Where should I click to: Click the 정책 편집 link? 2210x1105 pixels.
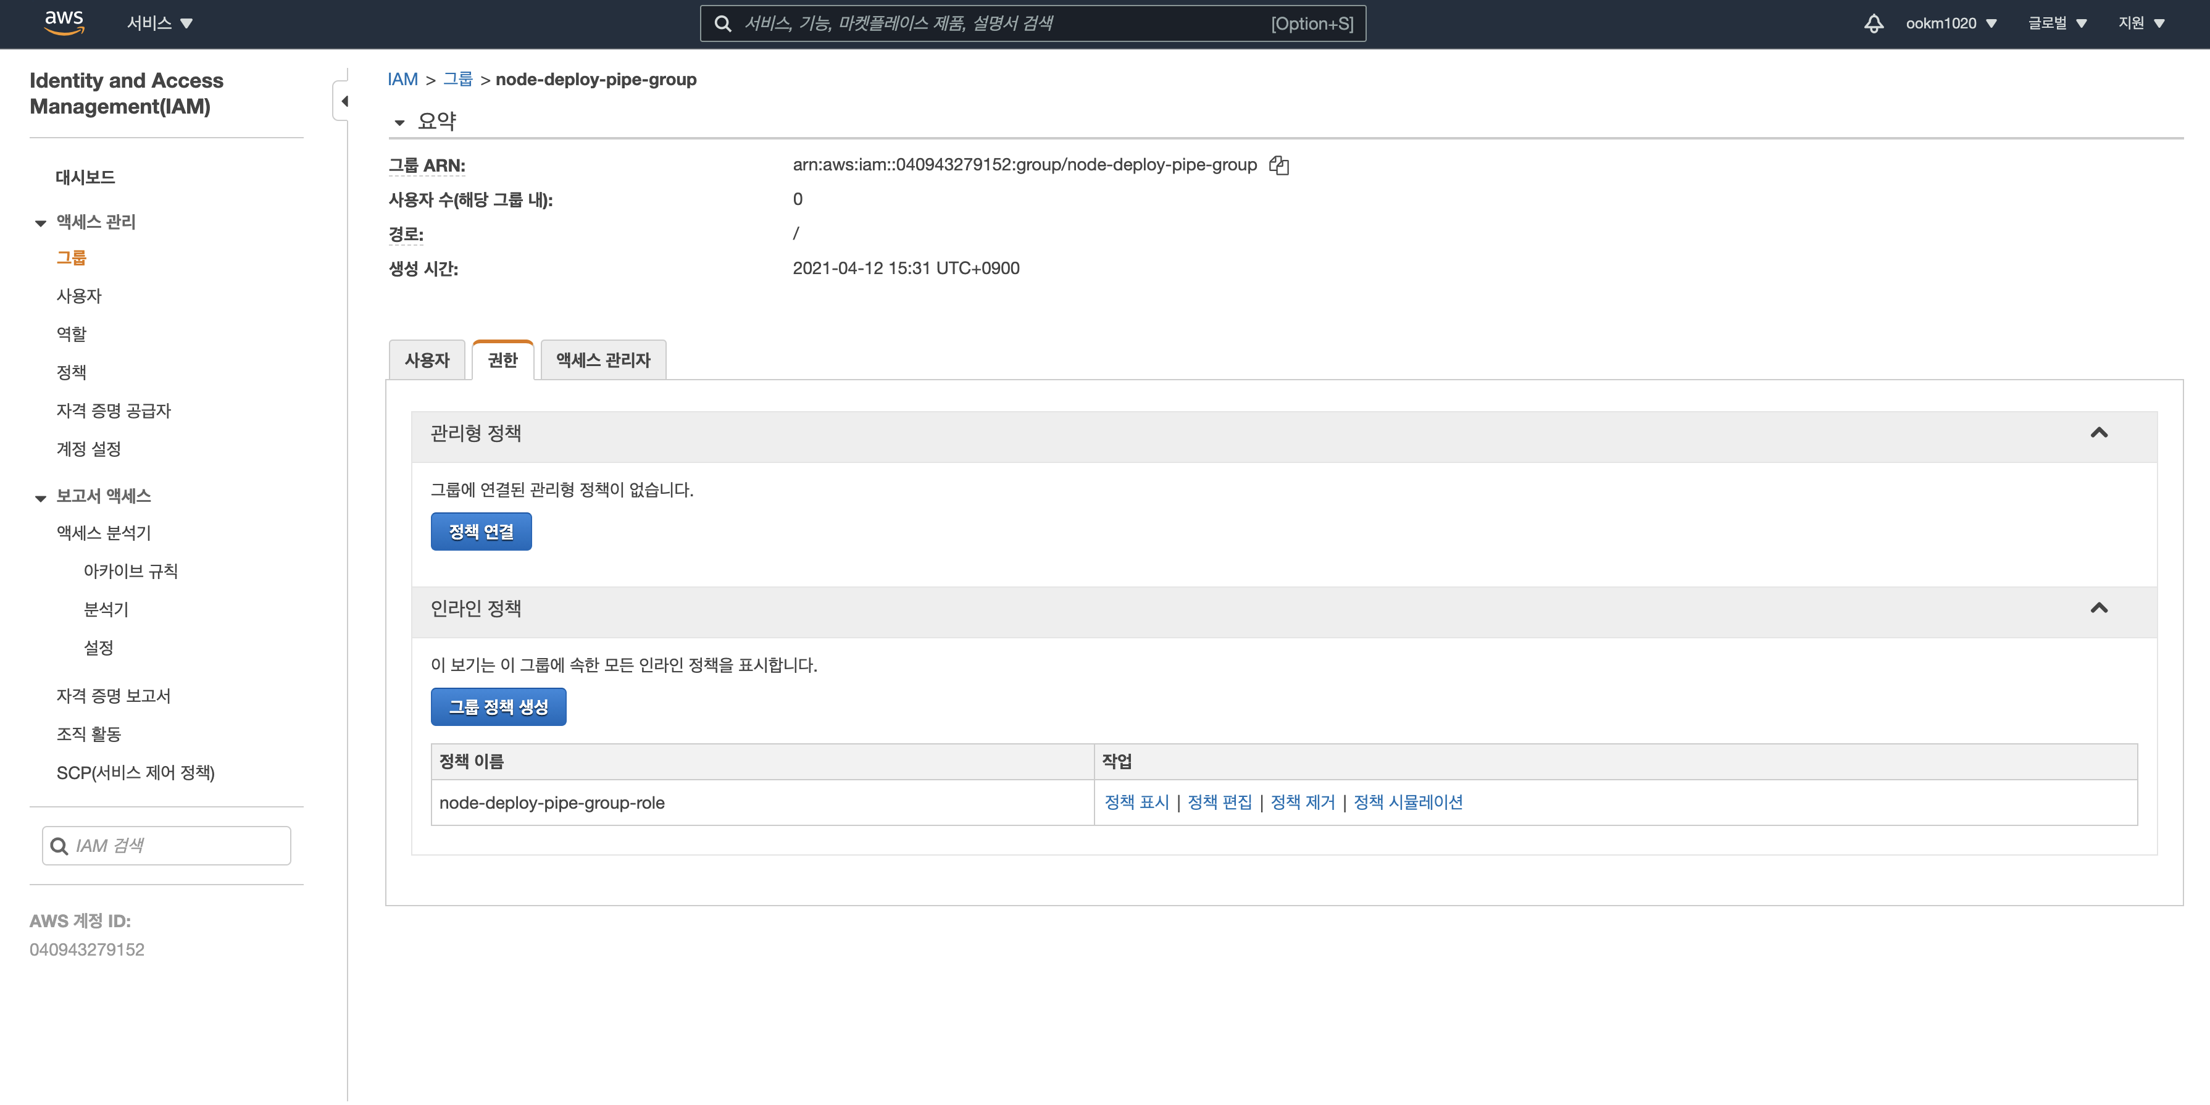click(x=1219, y=802)
